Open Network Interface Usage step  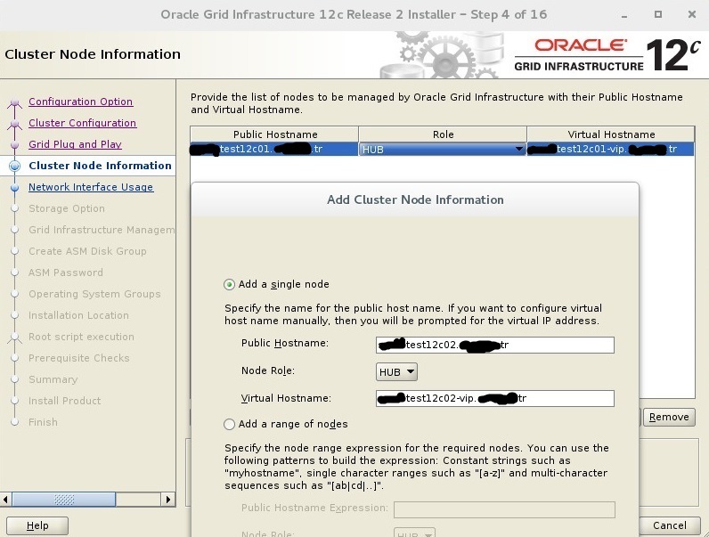tap(91, 187)
